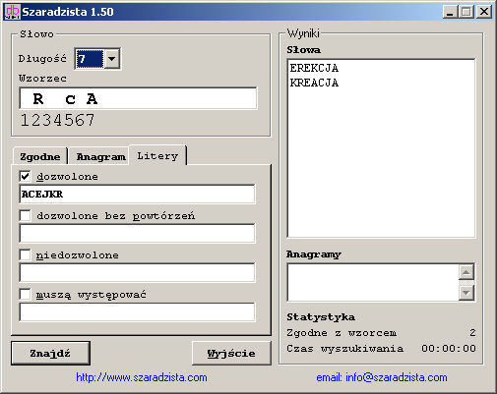Screen dimensions: 497x394
Task: Select EREKCJA in the Słowa results list
Action: click(x=314, y=68)
